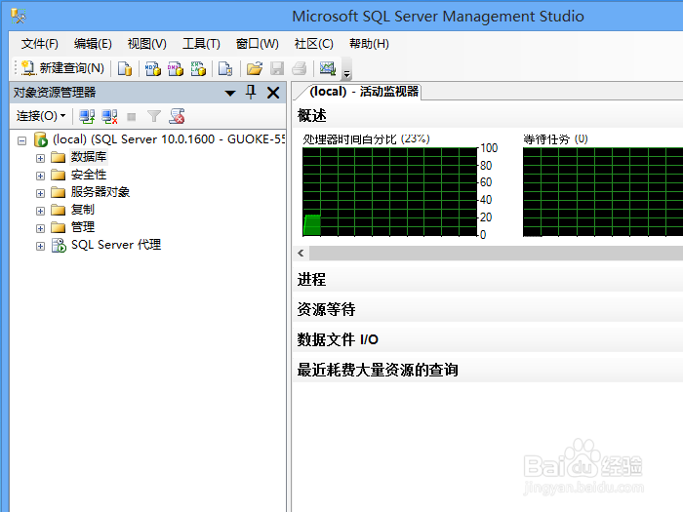Expand the 数据库 folder
Viewport: 683px width, 512px height.
pos(40,158)
